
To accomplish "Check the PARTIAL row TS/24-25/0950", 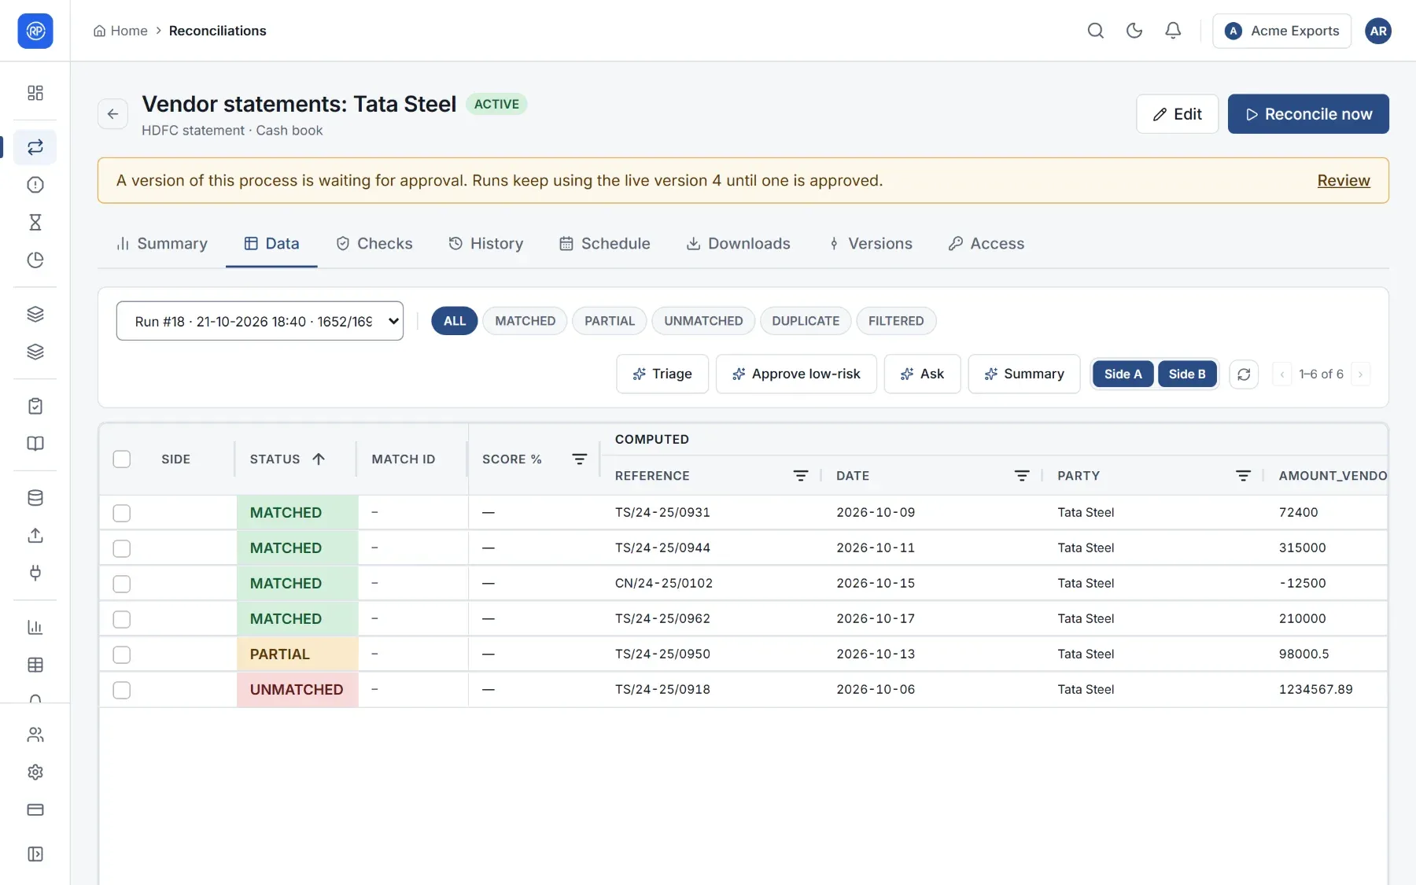I will click(122, 655).
